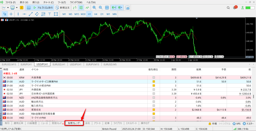Screen dimensions: 256x131
Task: Pick the text label T tool
Action: coord(50,14)
